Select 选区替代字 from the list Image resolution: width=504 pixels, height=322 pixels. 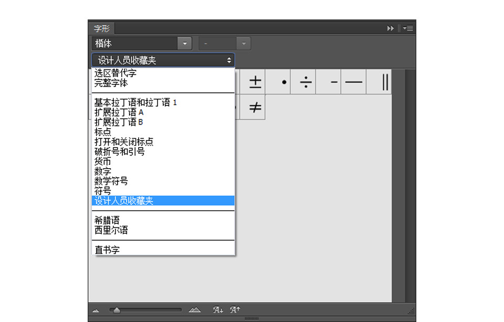click(x=163, y=73)
